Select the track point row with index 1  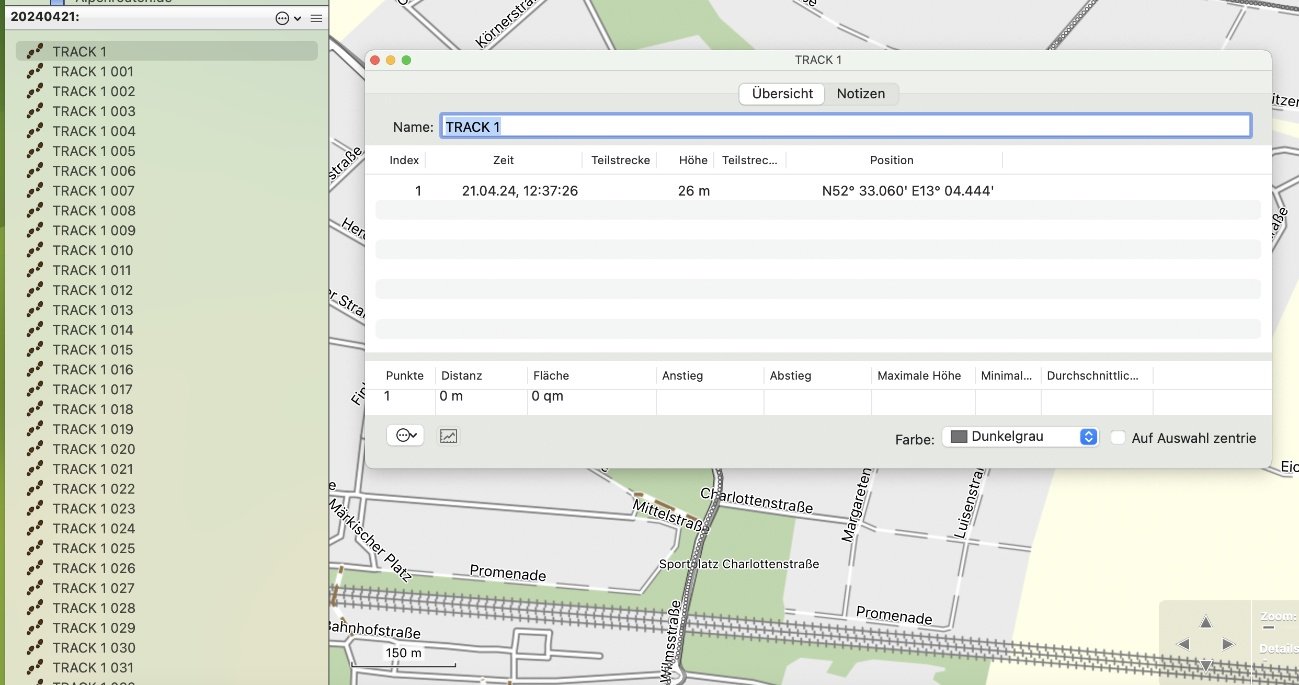pyautogui.click(x=680, y=191)
